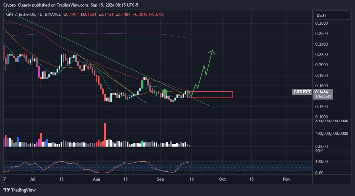
Task: Click the 0.0000 volume axis label
Action: tap(321, 146)
